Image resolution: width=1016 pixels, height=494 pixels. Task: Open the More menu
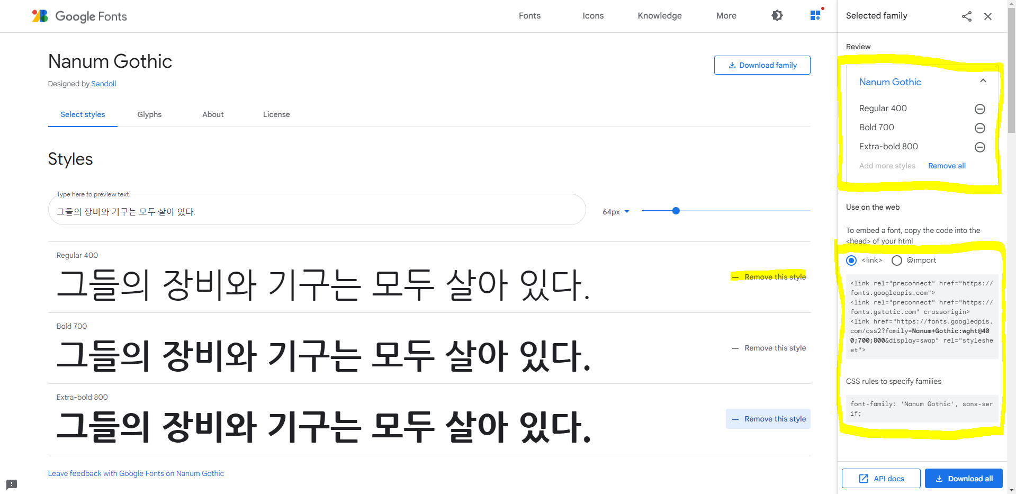[726, 16]
